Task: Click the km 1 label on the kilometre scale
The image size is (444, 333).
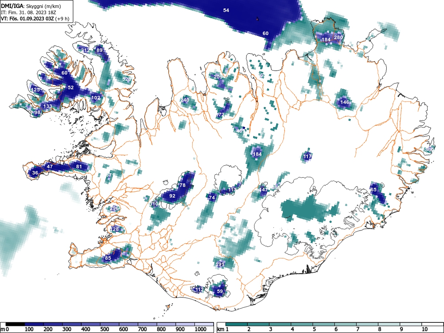Action: click(222, 329)
